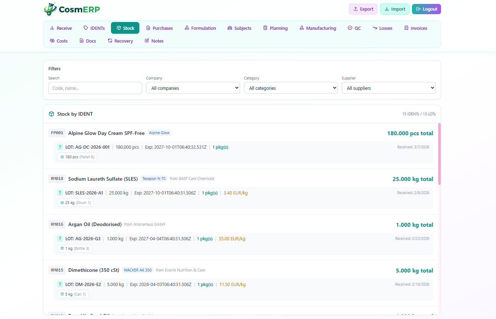Click the CosmERP logo icon
The image size is (496, 319).
[50, 9]
